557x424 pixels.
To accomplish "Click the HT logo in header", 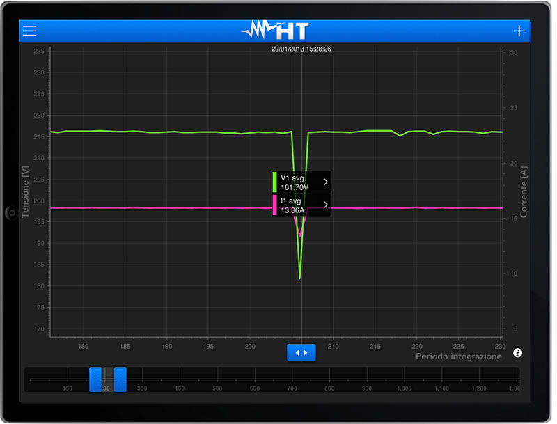I will (275, 31).
